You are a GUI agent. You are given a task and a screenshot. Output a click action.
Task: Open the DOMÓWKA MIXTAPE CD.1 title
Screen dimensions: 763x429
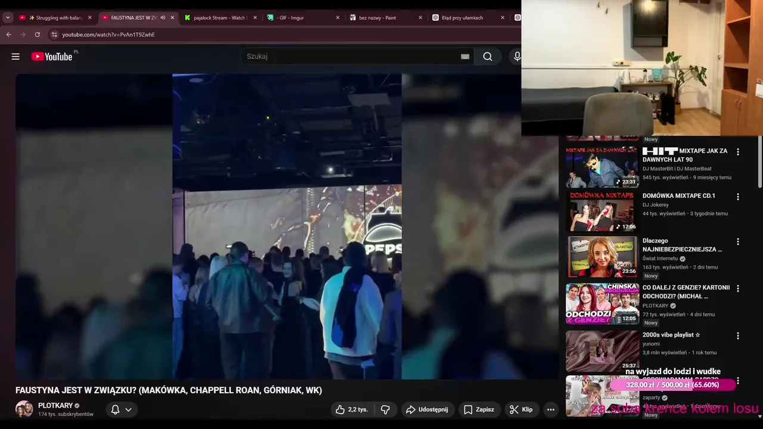[679, 195]
